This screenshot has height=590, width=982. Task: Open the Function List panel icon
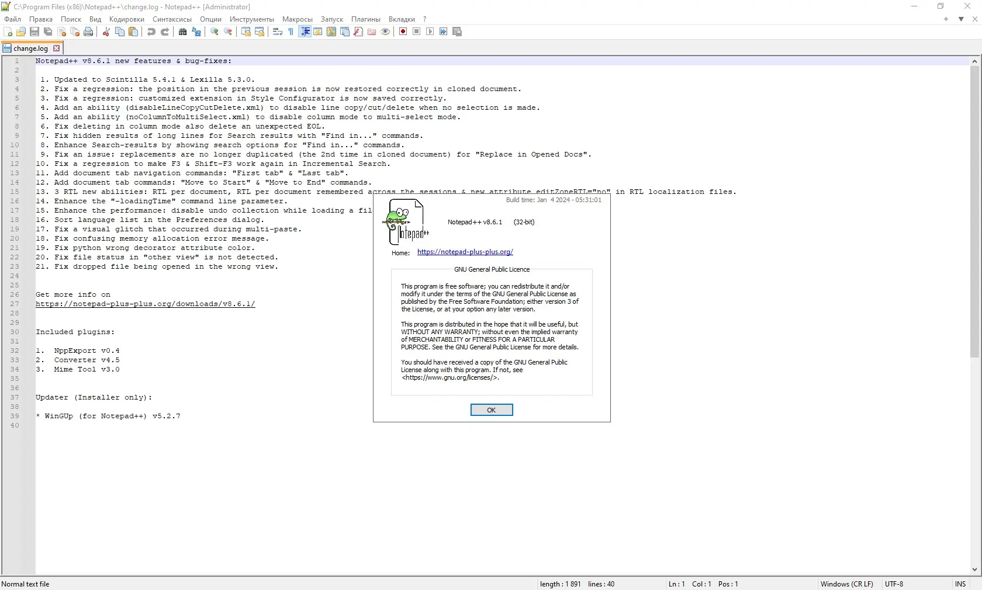point(358,32)
